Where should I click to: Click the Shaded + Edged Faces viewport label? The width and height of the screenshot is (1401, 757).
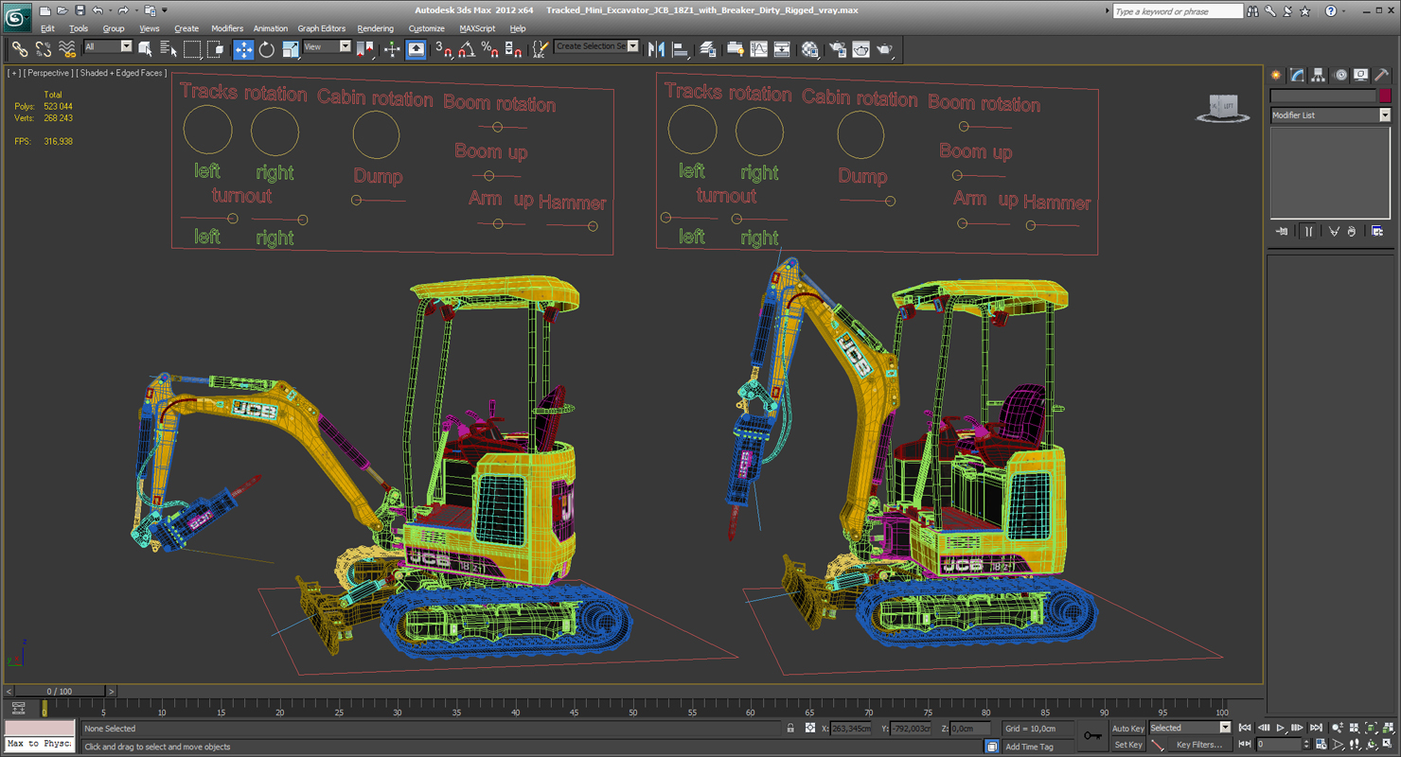click(123, 73)
